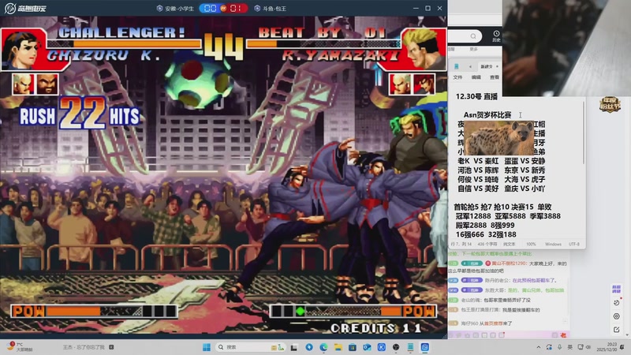This screenshot has width=631, height=355.
Task: Click the '436 个字符' character count
Action: pyautogui.click(x=487, y=244)
